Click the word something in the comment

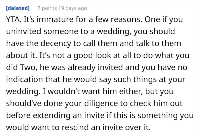[157, 115]
